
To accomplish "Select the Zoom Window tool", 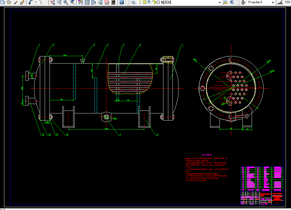I will [x=66, y=2].
